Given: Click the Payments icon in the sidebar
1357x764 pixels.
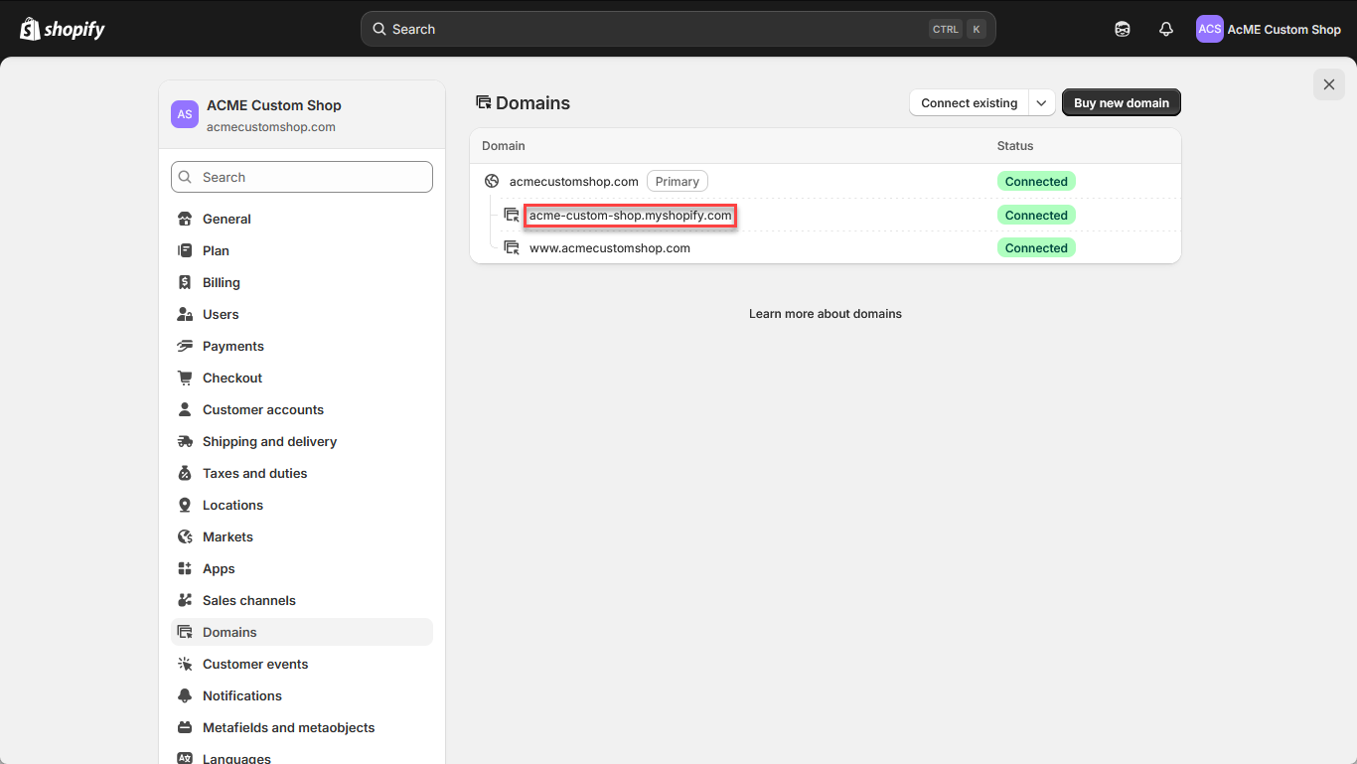Looking at the screenshot, I should pyautogui.click(x=185, y=346).
